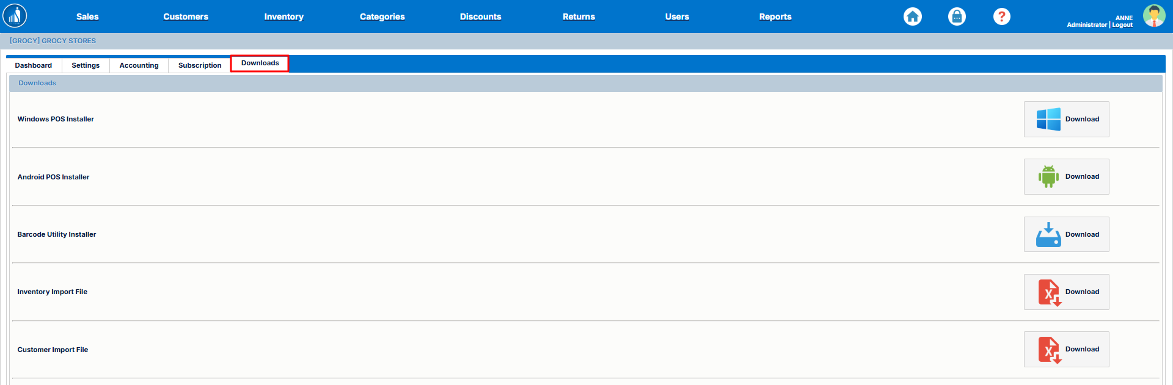Screen dimensions: 1173x385
Task: Switch to the Dashboard tab
Action: point(34,65)
